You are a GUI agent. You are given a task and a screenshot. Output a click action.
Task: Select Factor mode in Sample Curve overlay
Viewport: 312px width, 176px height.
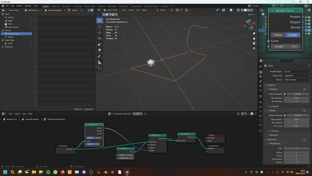pyautogui.click(x=278, y=35)
